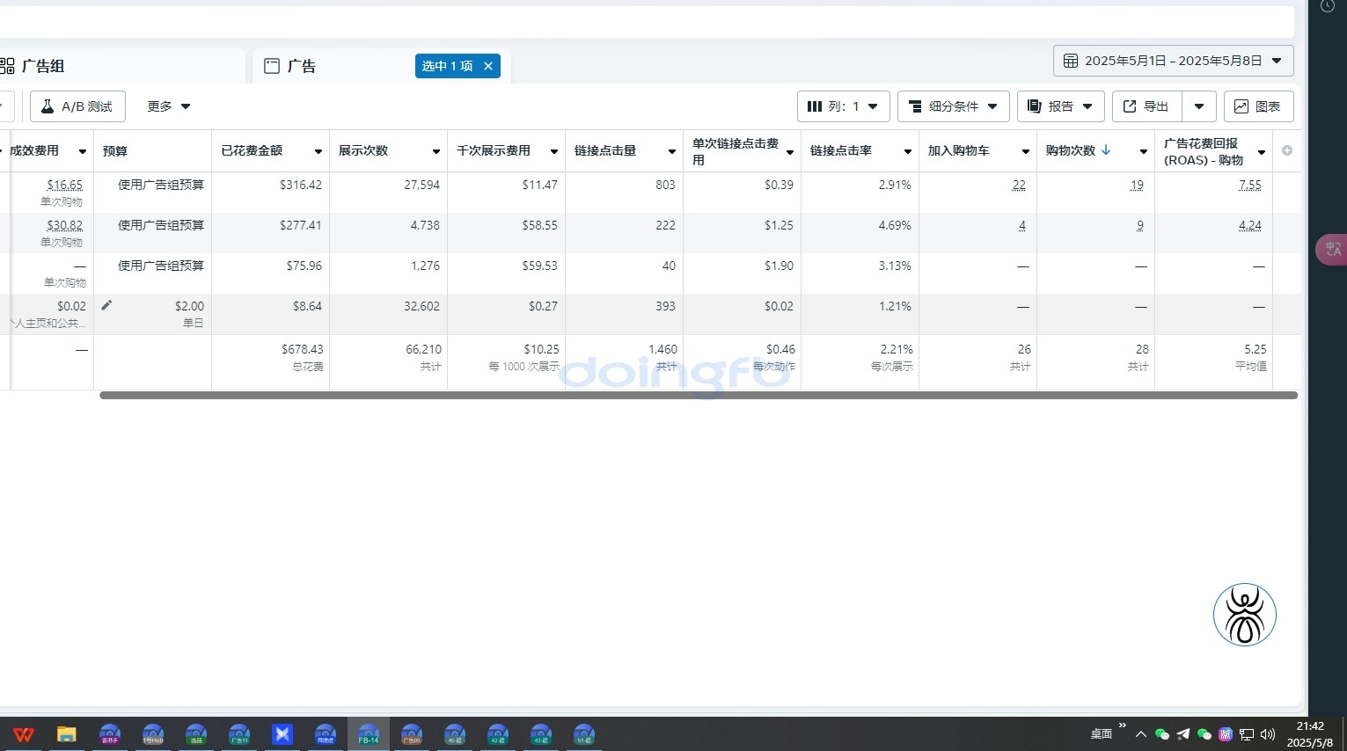The image size is (1347, 751).
Task: Expand the 更多 dropdown menu
Action: pos(169,106)
